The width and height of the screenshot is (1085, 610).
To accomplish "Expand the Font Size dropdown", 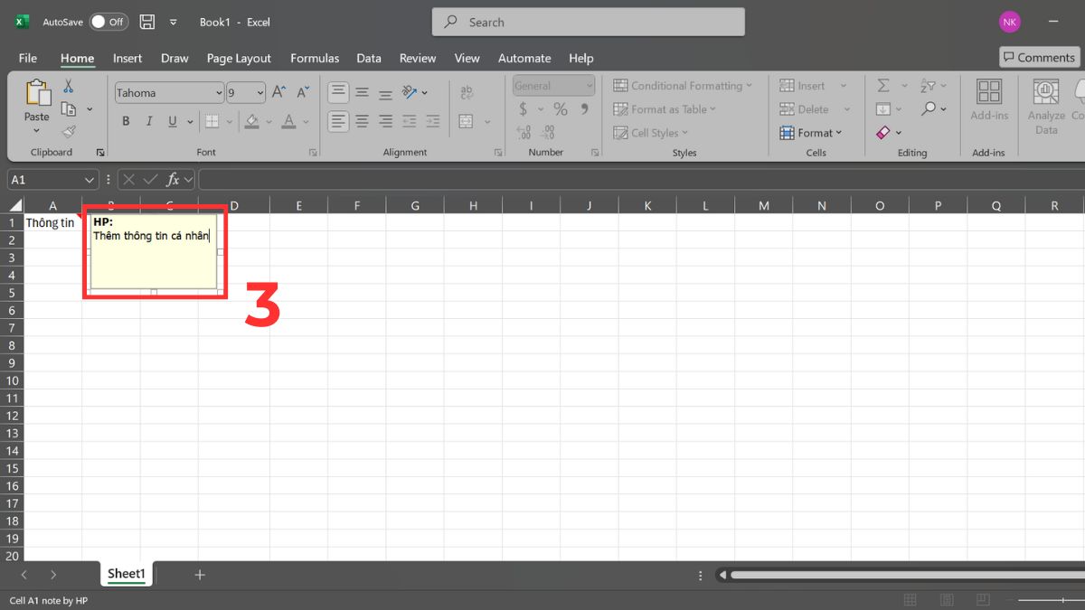I will click(x=259, y=91).
